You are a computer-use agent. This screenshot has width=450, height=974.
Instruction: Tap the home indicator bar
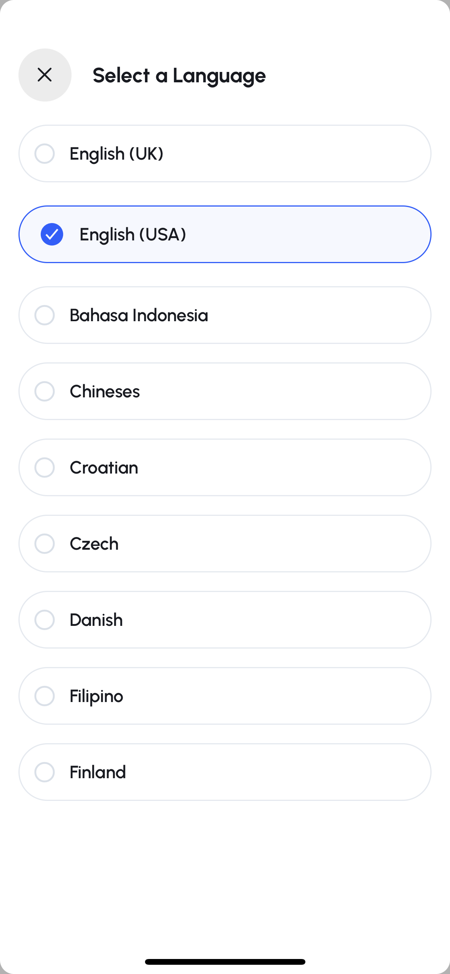pos(225,962)
